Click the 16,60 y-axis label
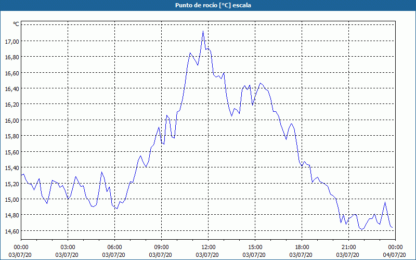Screen dimensions: 416x260 click(11, 73)
